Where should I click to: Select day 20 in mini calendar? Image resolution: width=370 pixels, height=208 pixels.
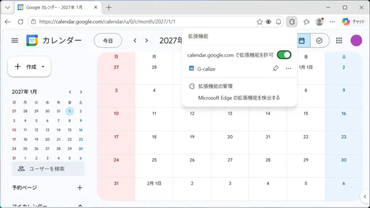click(x=47, y=139)
